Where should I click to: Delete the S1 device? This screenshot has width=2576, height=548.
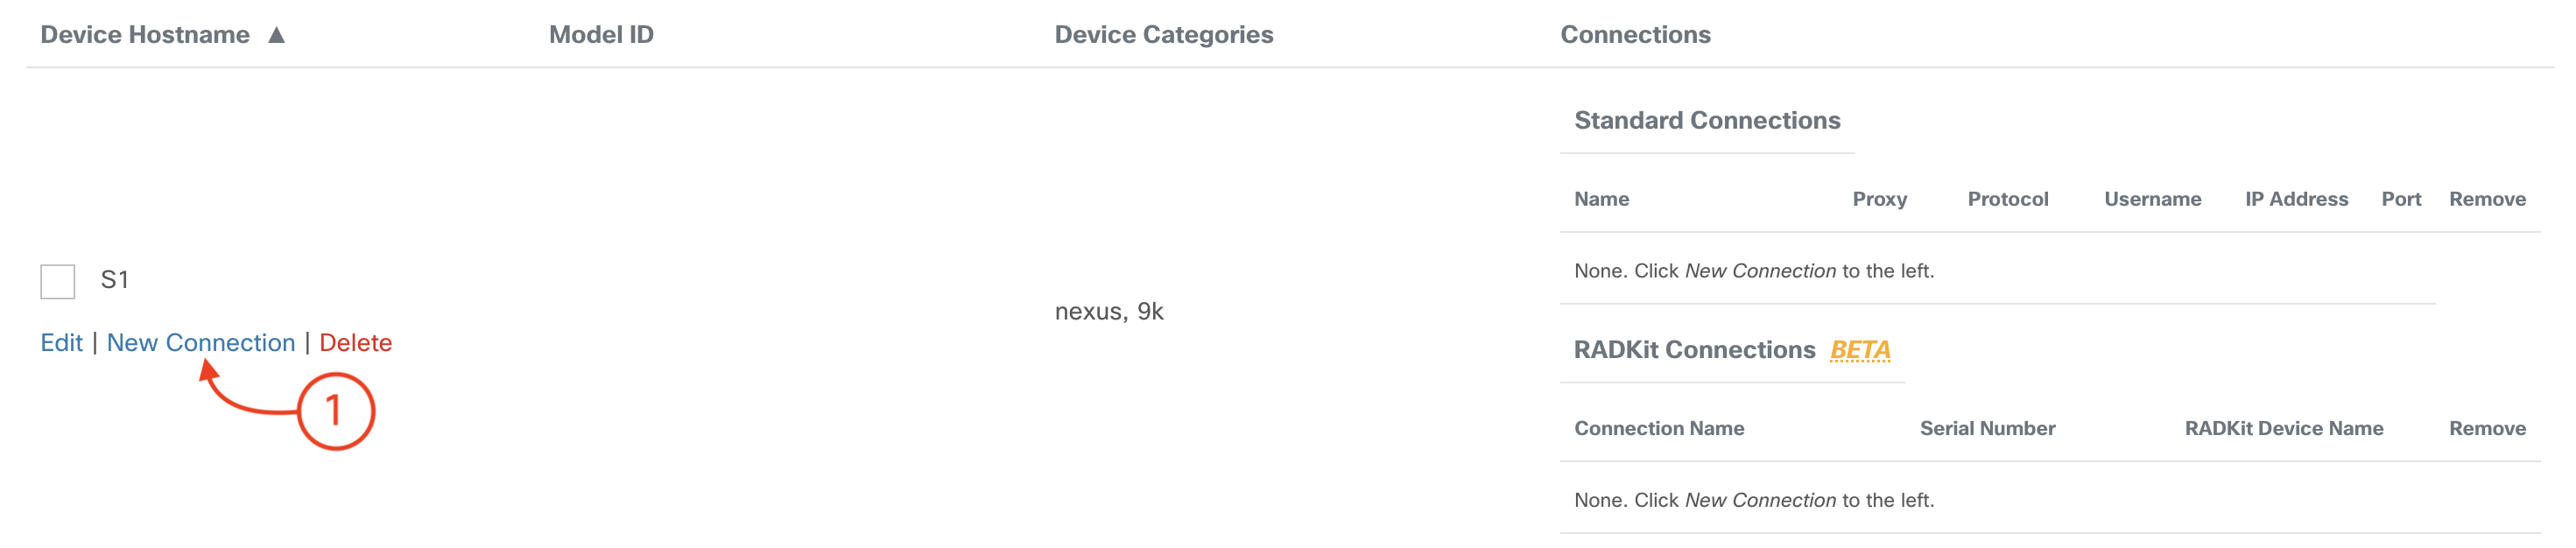point(355,343)
